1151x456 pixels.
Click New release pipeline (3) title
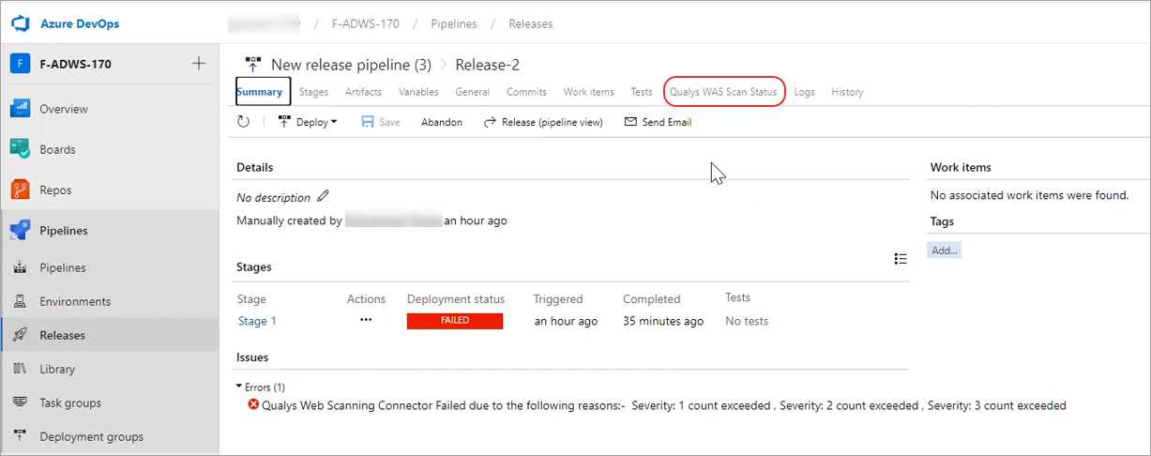(x=351, y=65)
